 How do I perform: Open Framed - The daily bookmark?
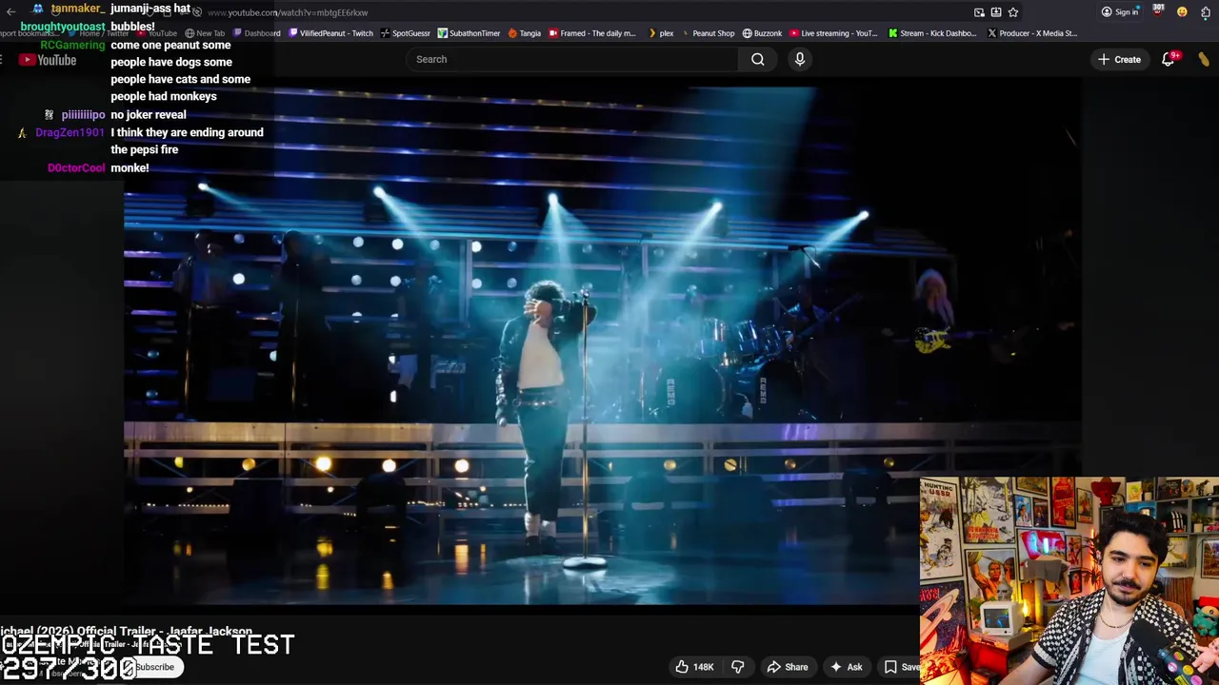pyautogui.click(x=591, y=33)
